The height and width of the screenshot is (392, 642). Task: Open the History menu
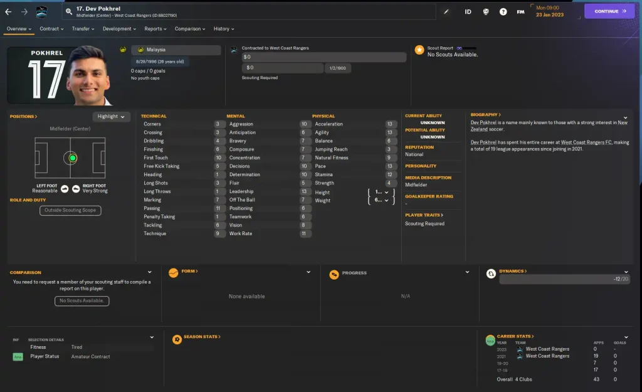click(224, 29)
